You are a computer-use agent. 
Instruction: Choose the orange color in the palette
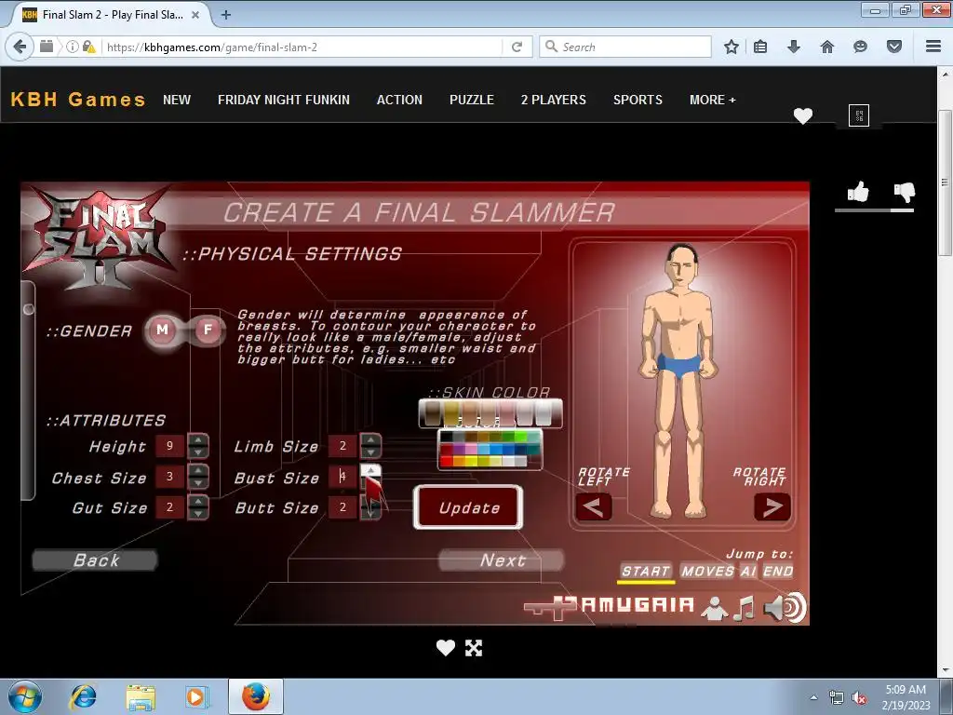tap(459, 462)
